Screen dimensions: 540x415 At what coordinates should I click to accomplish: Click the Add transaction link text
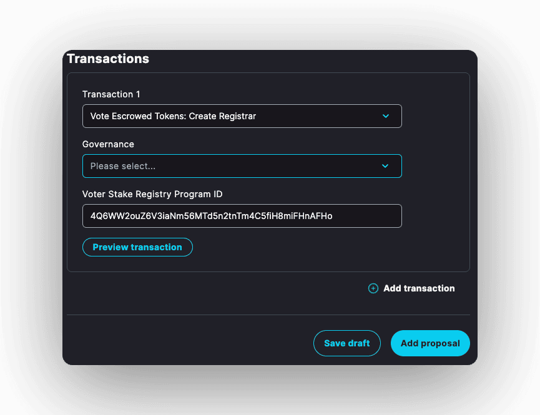pyautogui.click(x=419, y=288)
